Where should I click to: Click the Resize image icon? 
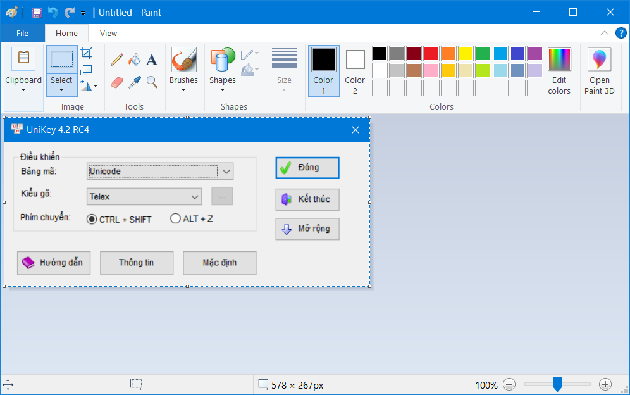pos(87,70)
